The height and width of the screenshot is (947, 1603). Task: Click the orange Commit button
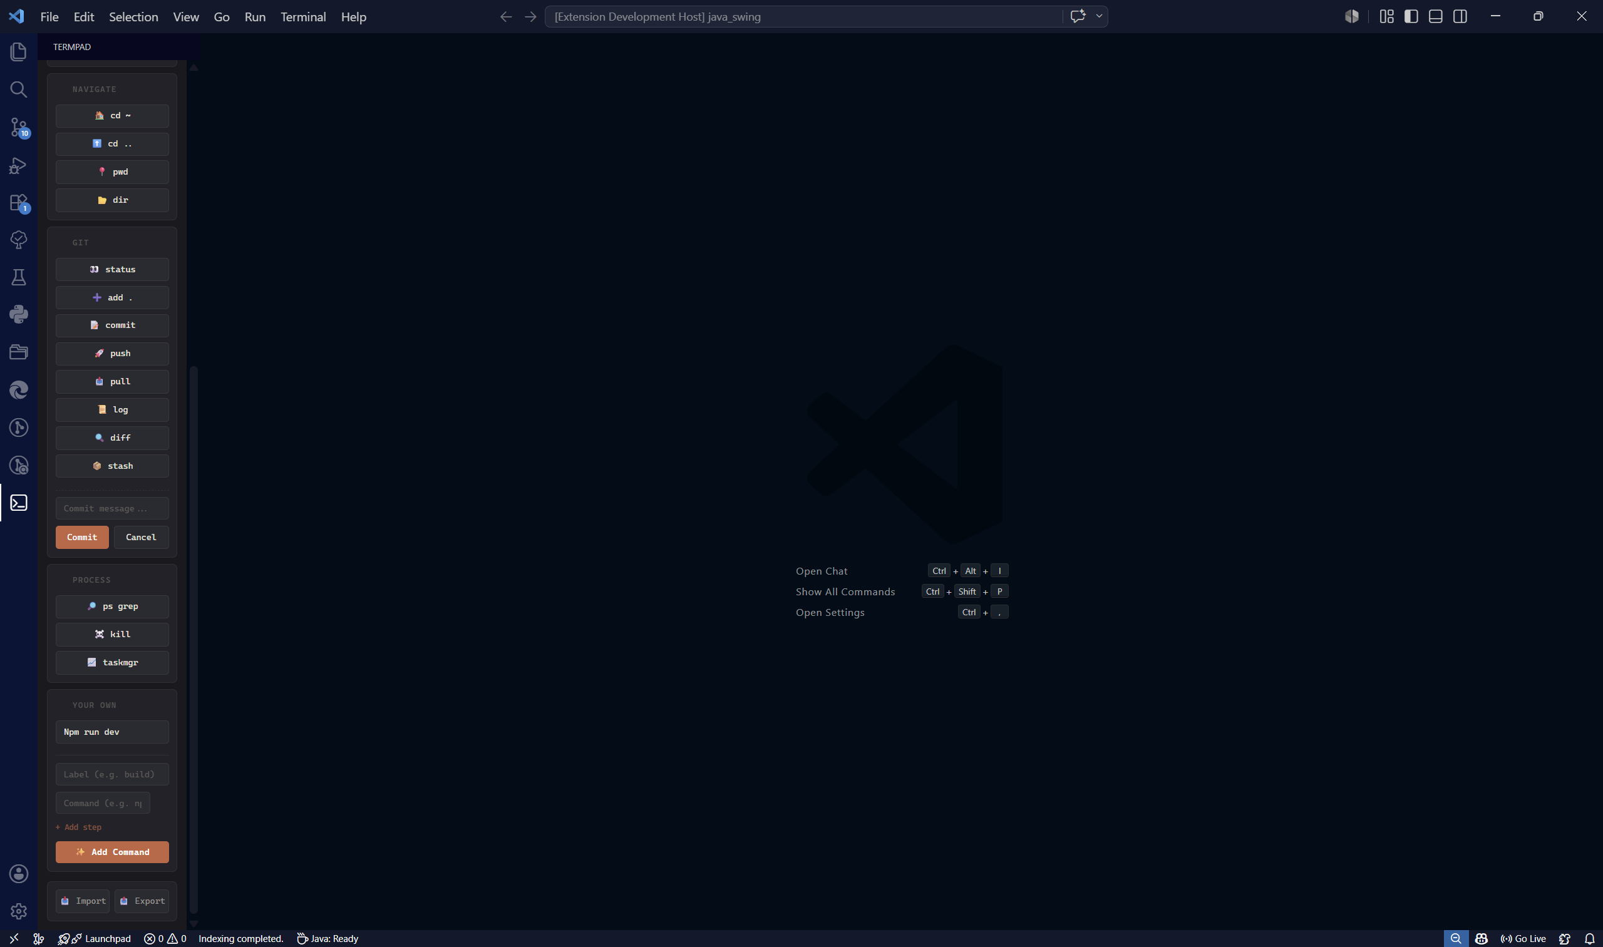[x=83, y=537]
